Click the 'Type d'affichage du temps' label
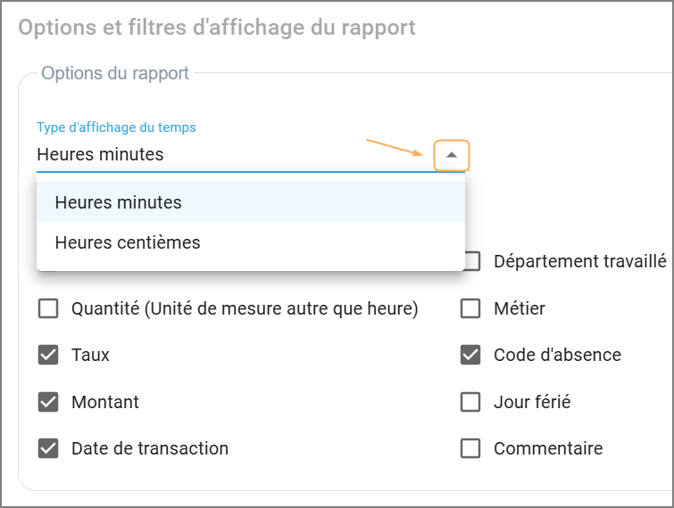The height and width of the screenshot is (508, 674). [116, 127]
